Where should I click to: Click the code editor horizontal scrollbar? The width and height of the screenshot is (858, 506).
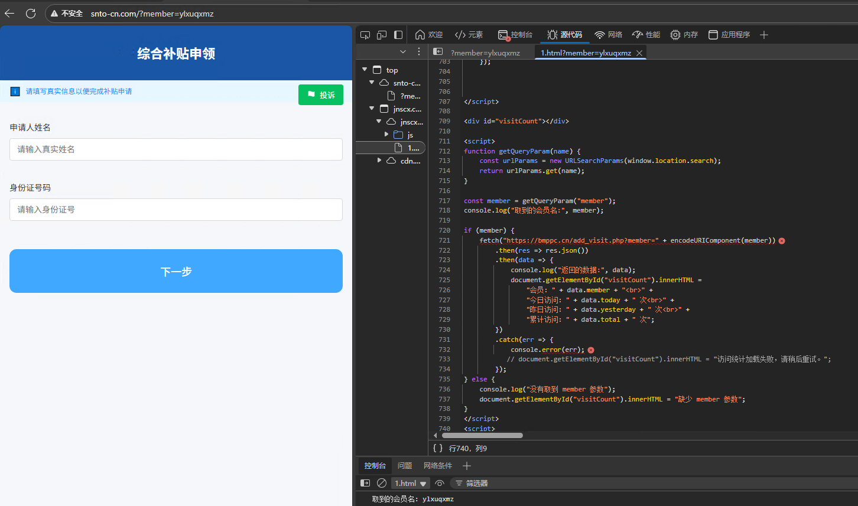[482, 436]
